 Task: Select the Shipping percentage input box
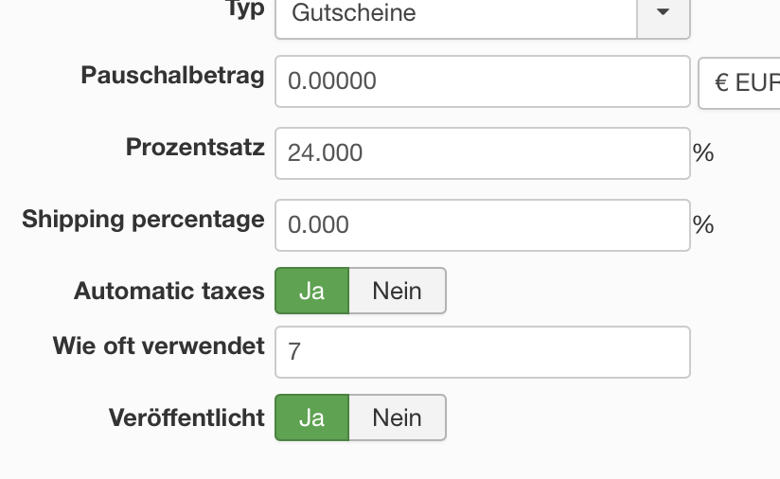(482, 224)
